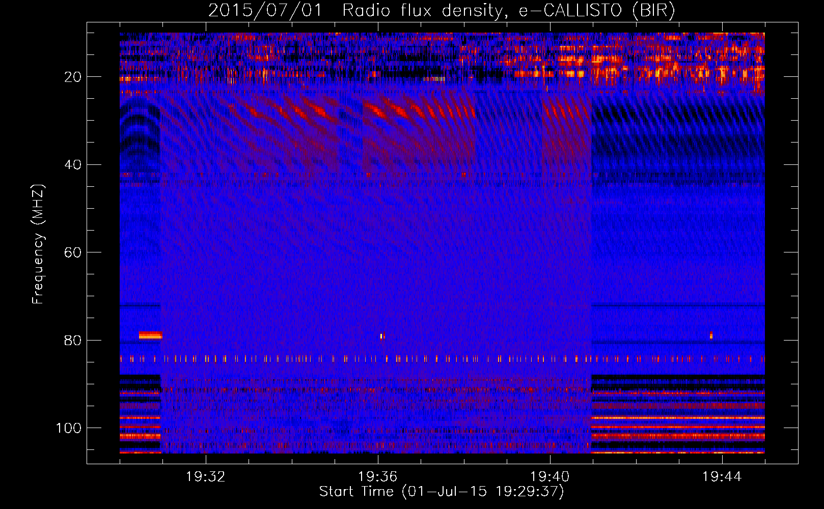The image size is (824, 509).
Task: Click the 100 frequency tick label
Action: click(x=69, y=428)
